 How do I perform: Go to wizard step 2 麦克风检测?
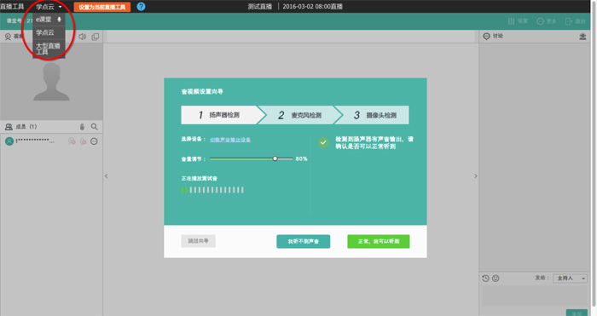tap(300, 115)
